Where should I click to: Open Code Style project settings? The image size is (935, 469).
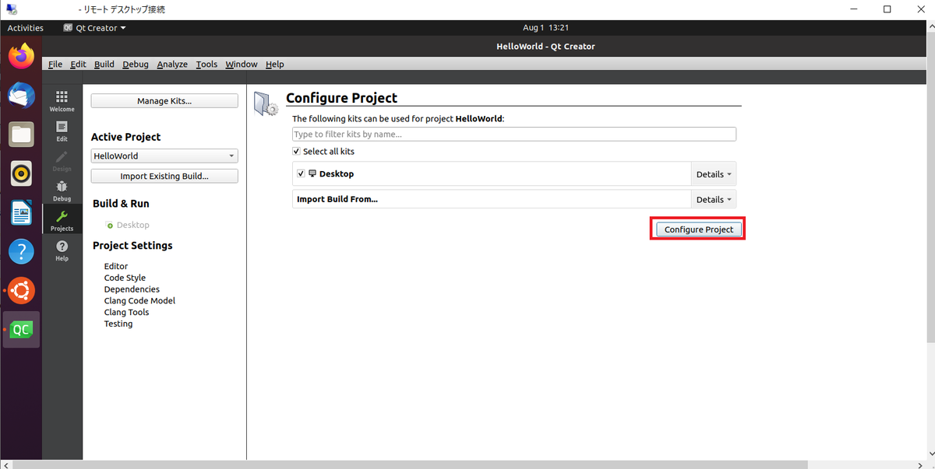125,278
